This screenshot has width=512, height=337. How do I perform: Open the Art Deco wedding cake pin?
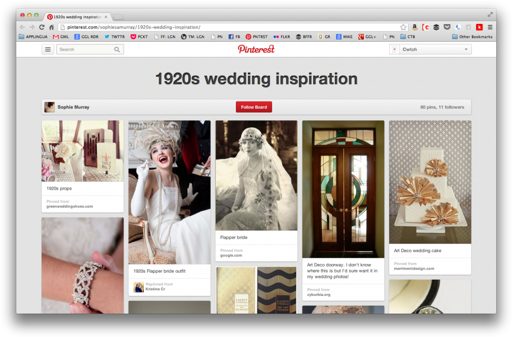tap(430, 182)
